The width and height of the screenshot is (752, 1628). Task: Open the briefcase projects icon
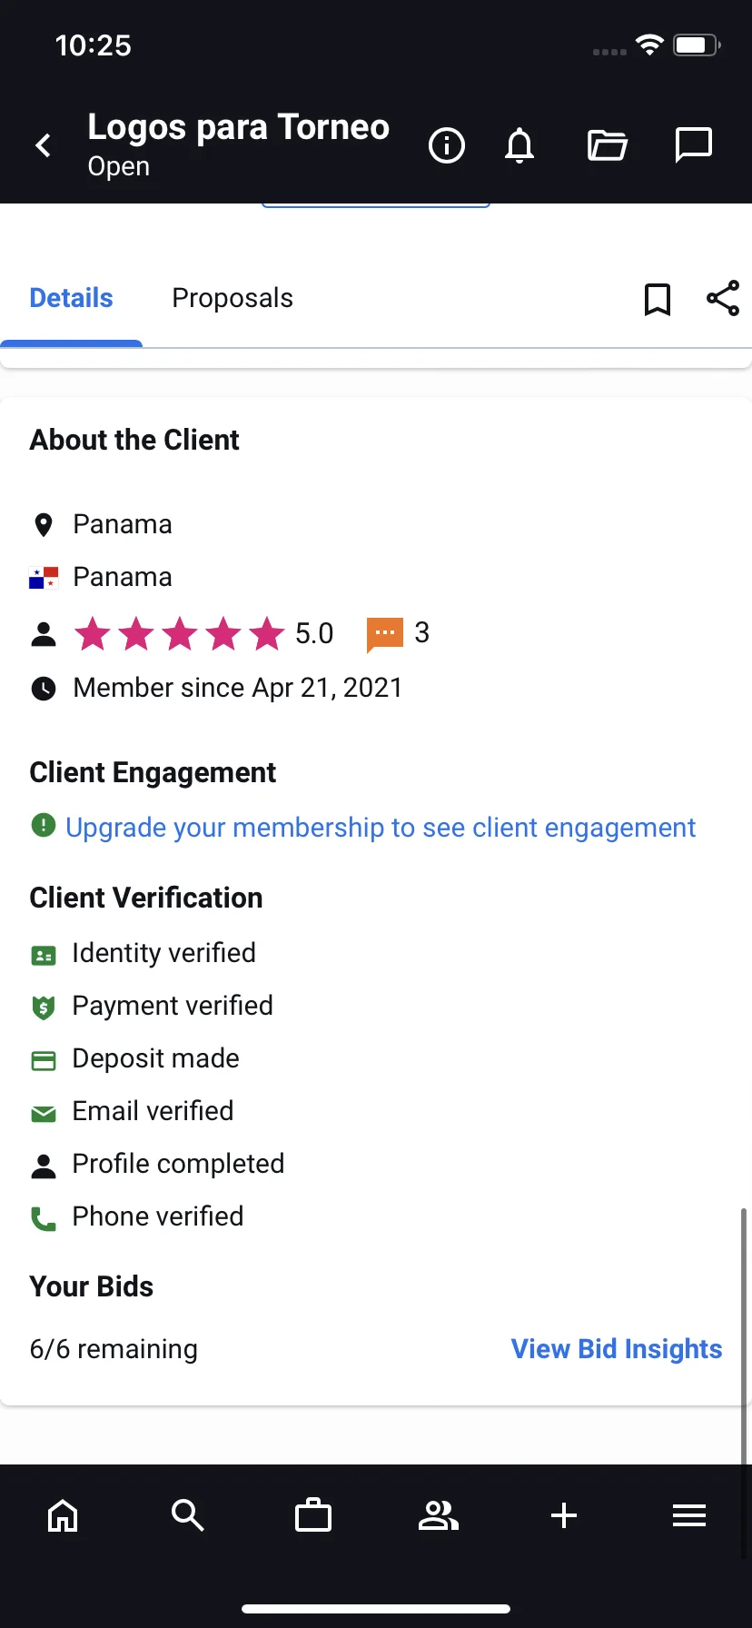coord(313,1515)
